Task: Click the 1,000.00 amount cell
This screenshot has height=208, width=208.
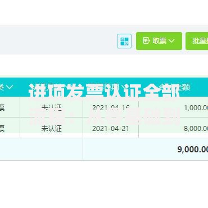Action: pos(196,108)
